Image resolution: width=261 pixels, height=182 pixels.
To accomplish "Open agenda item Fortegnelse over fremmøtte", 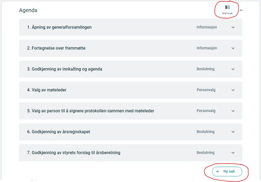I will click(x=130, y=48).
